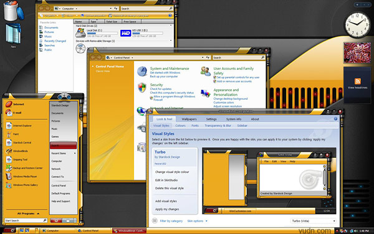The height and width of the screenshot is (234, 374).
Task: Click the Security shield icon
Action: click(x=142, y=87)
